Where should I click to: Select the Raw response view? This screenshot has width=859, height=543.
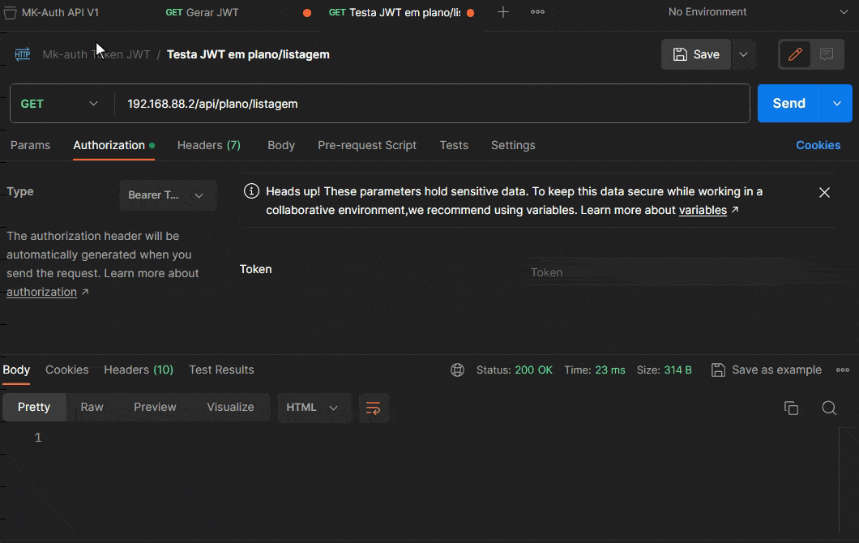pyautogui.click(x=92, y=407)
